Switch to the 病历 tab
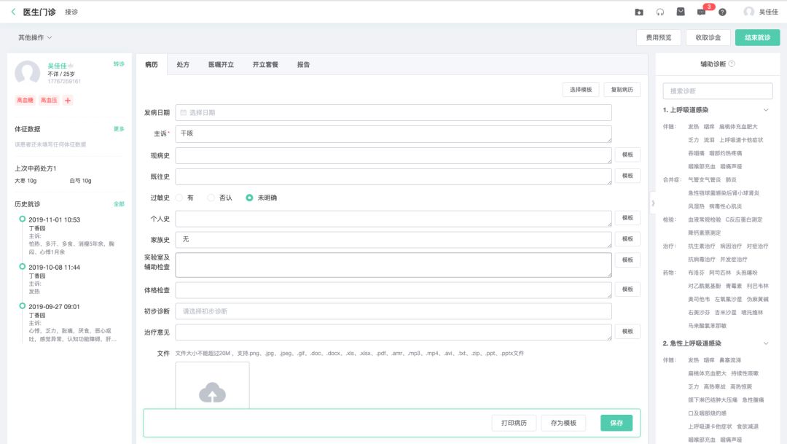787x444 pixels. pos(152,64)
